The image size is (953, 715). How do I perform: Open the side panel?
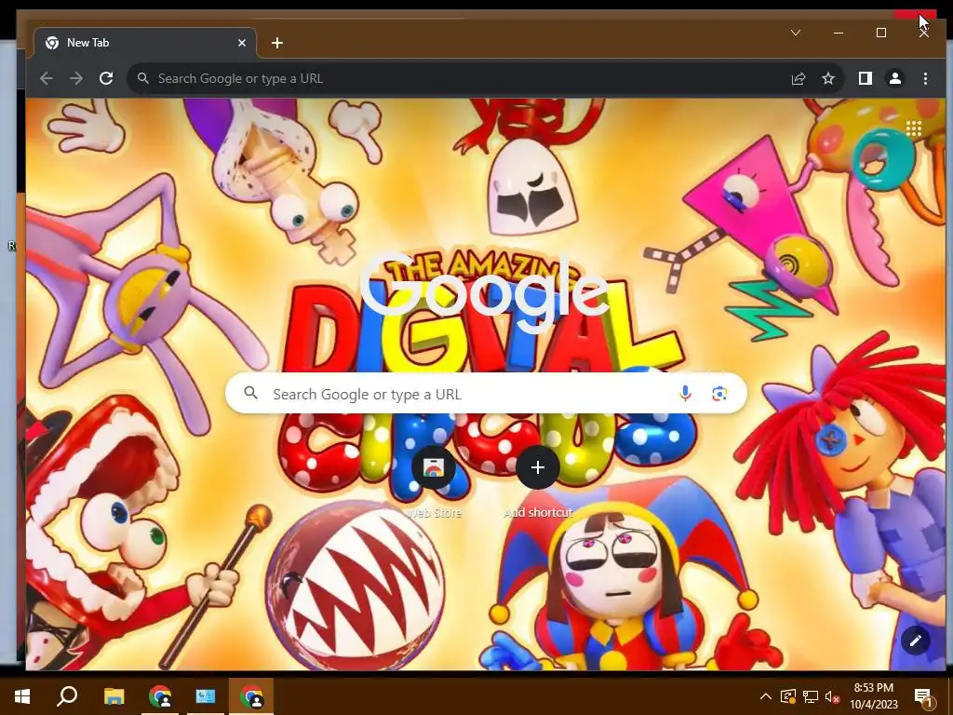[865, 78]
